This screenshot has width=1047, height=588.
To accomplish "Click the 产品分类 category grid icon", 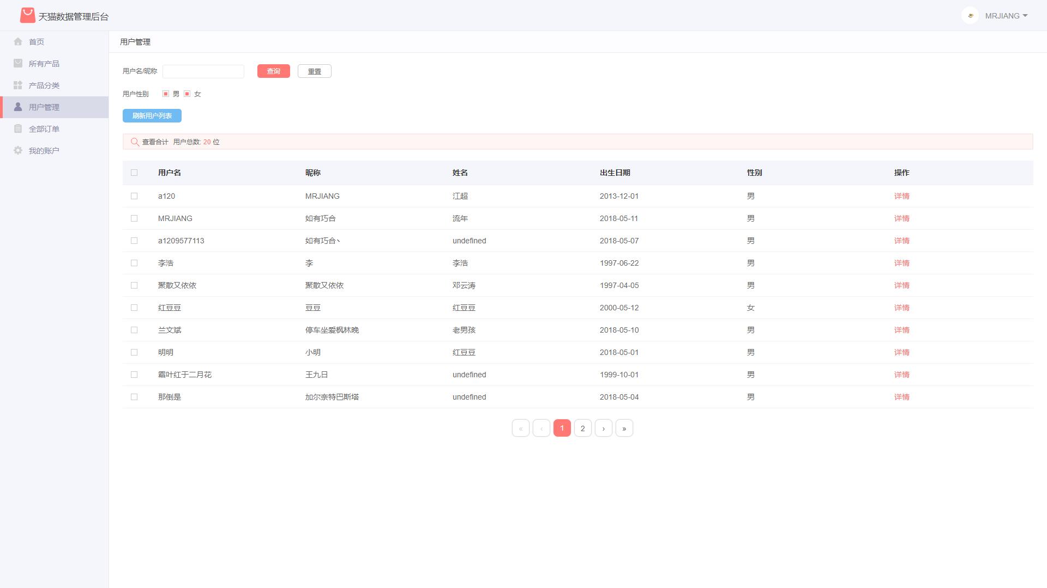I will click(18, 85).
